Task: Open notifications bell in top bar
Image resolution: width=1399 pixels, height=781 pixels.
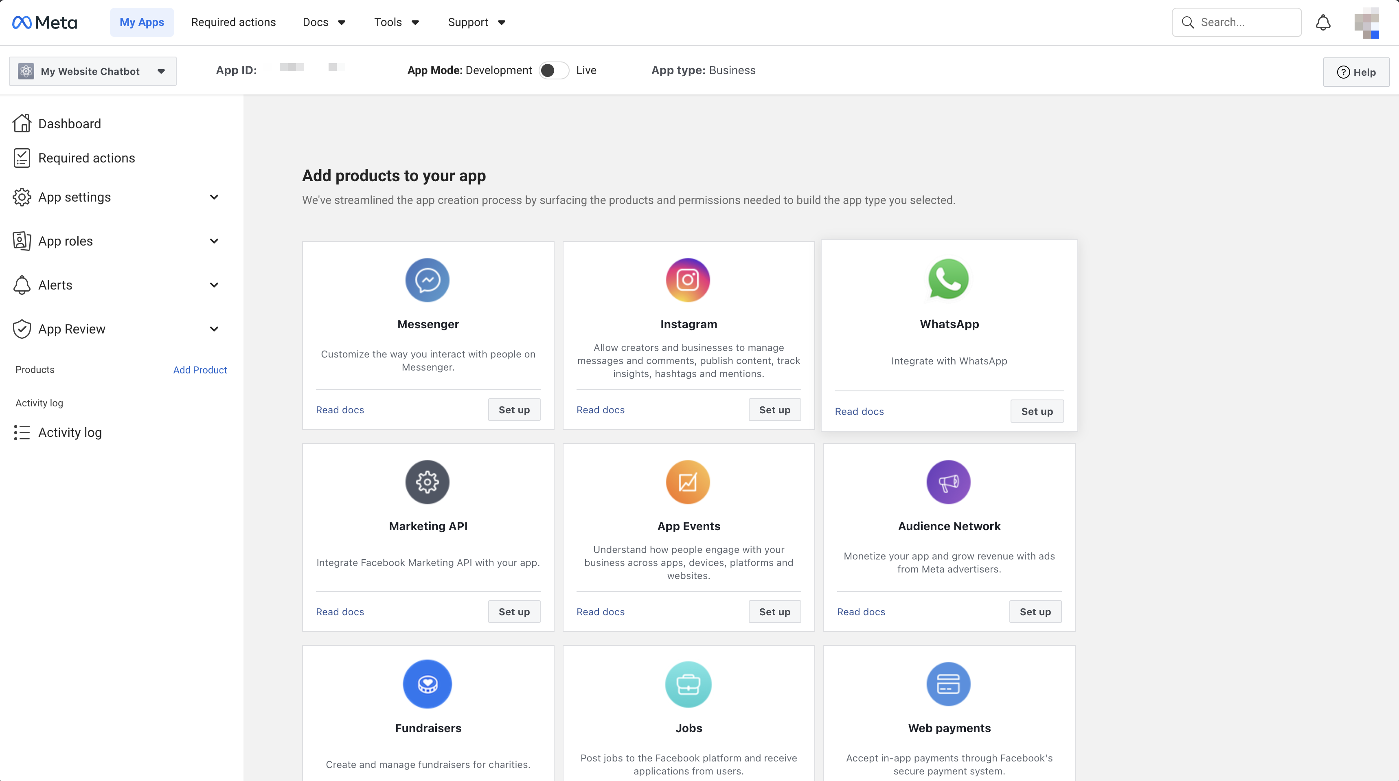Action: pos(1323,22)
